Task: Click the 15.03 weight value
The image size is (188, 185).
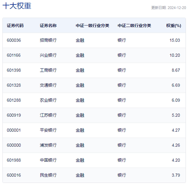Action: 175,40
